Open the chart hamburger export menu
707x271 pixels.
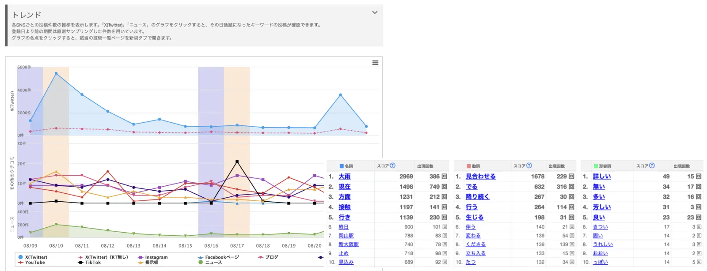pyautogui.click(x=375, y=63)
